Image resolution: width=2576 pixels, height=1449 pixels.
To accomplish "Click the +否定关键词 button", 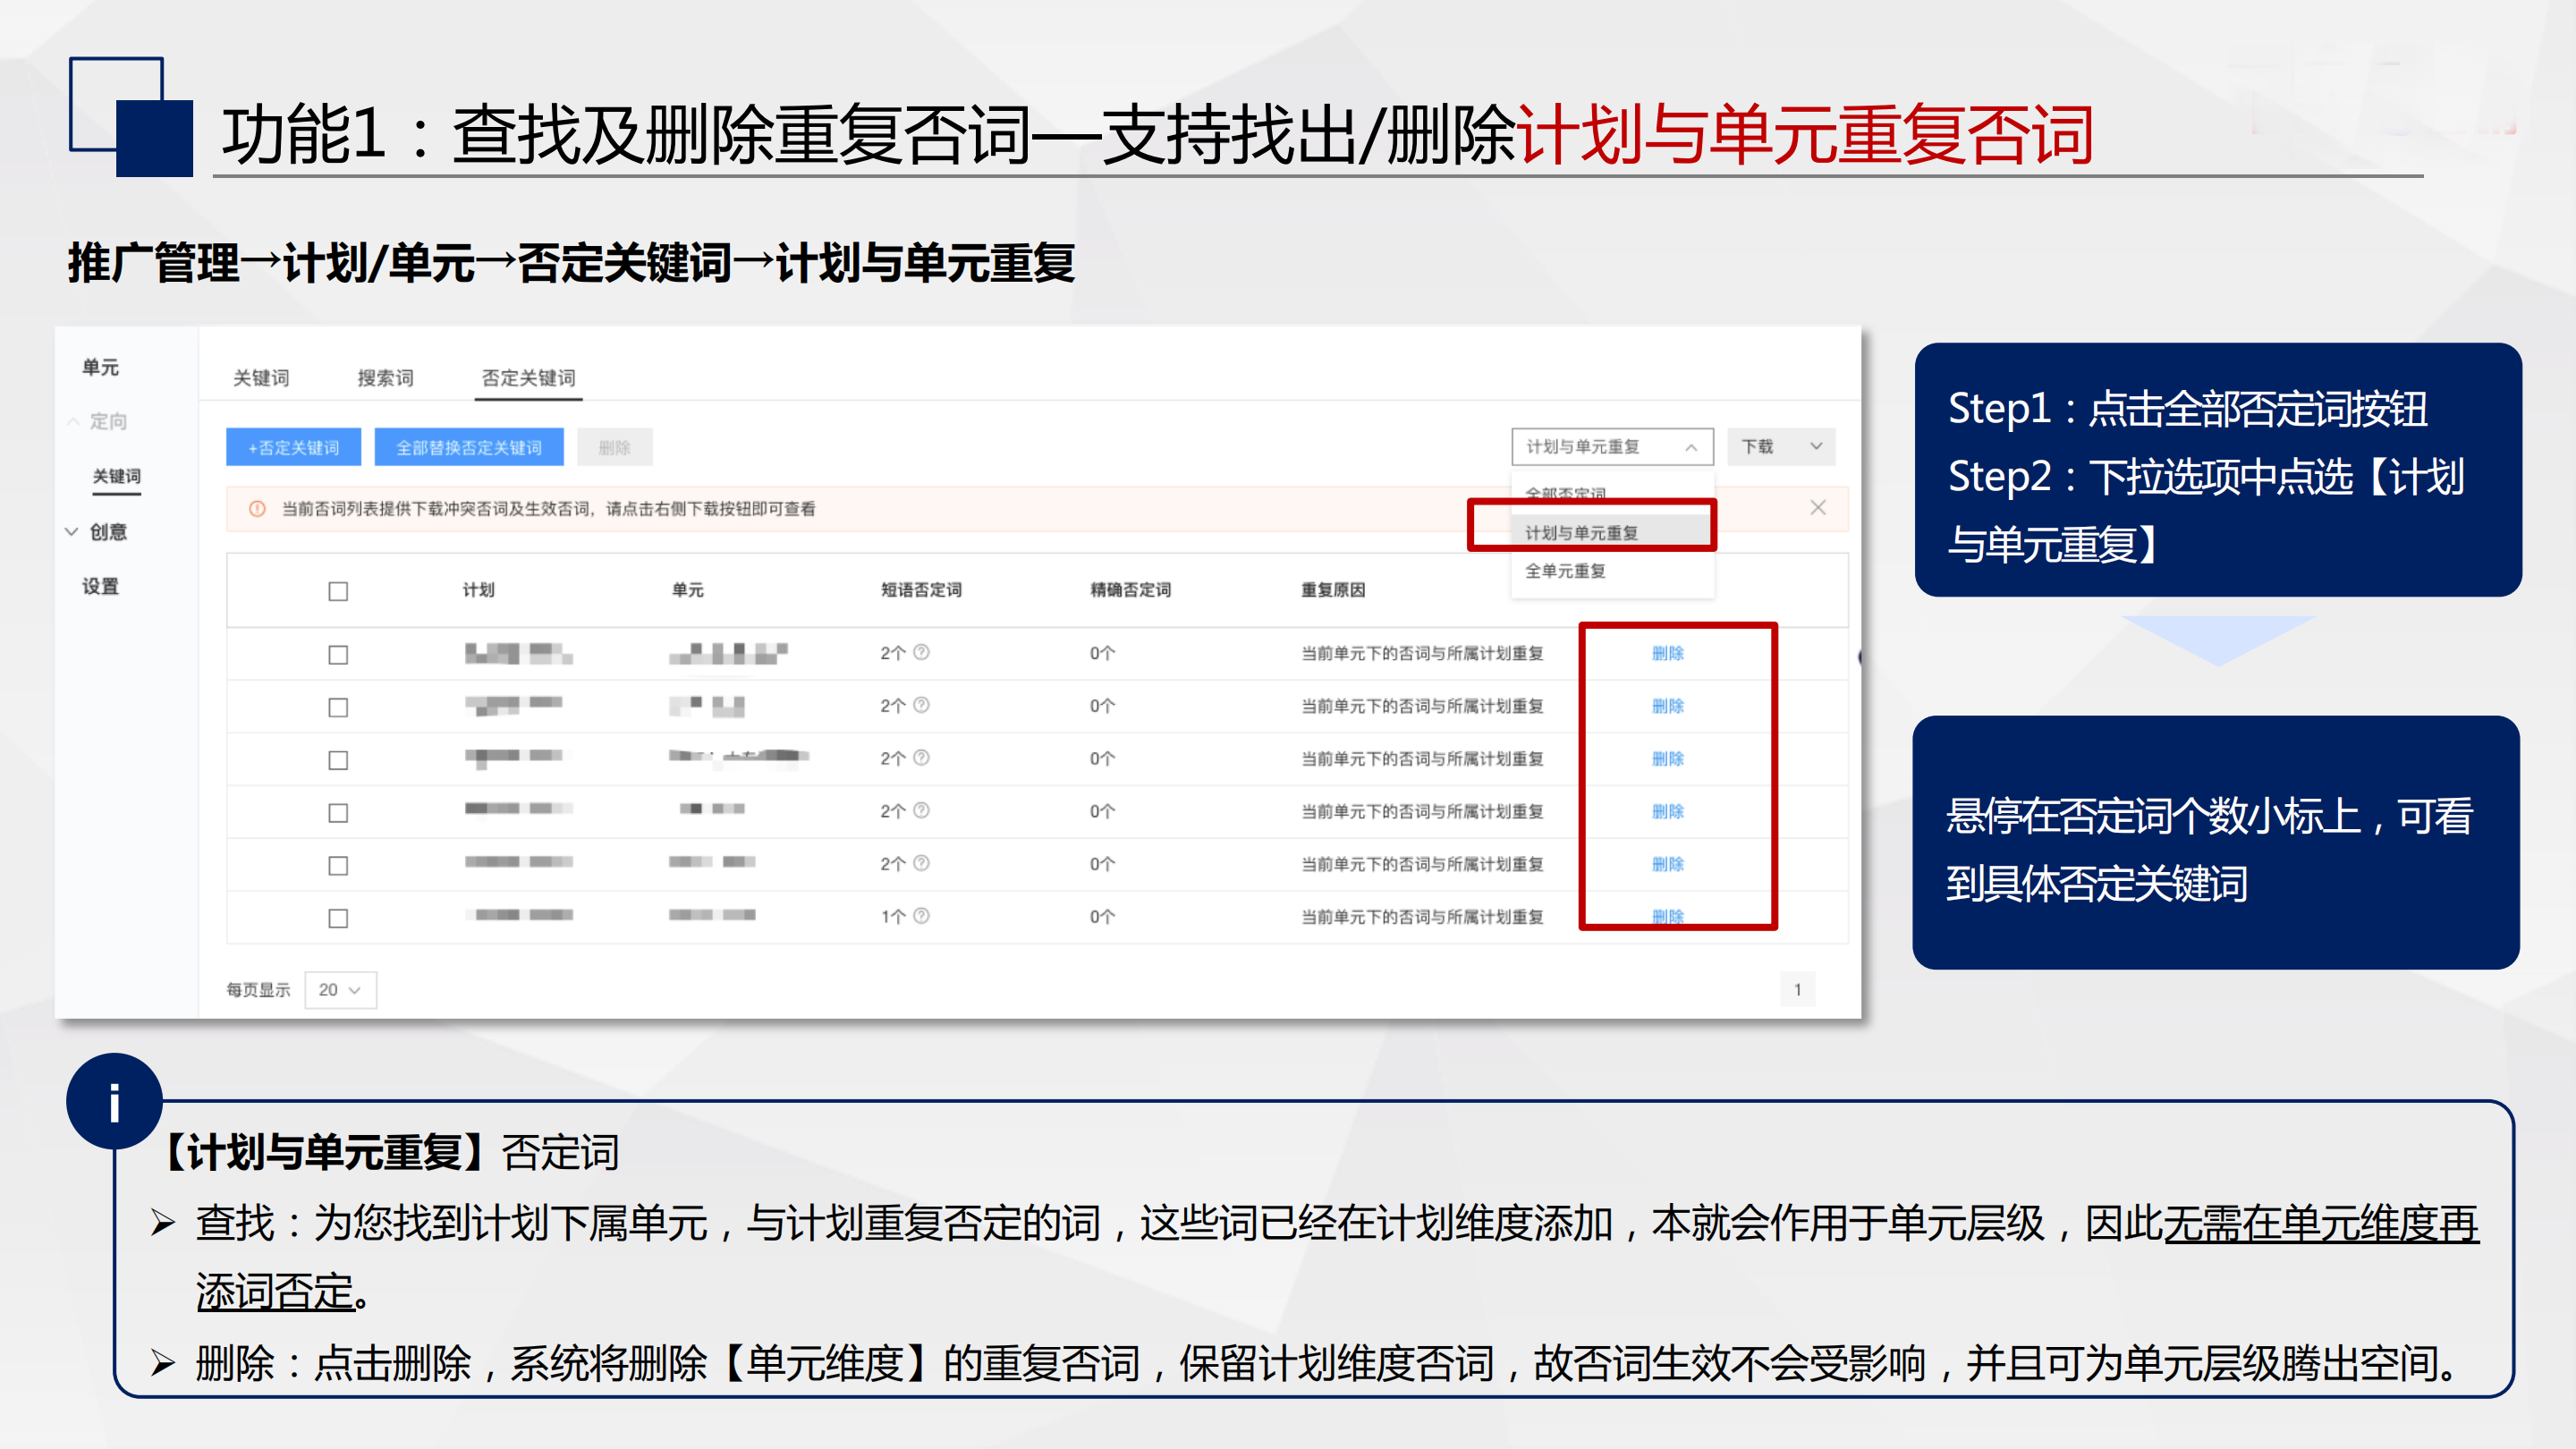I will click(x=293, y=447).
